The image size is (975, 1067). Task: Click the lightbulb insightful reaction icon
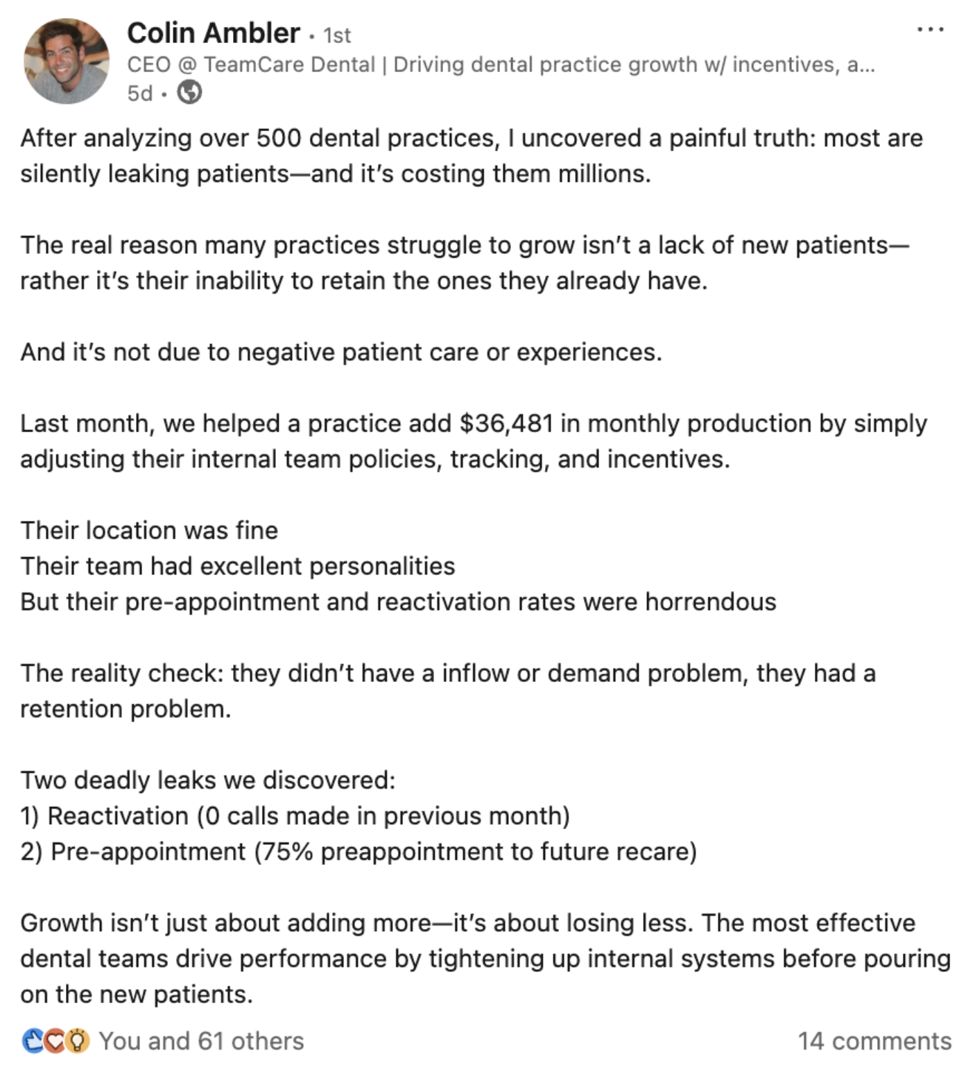tap(78, 1041)
